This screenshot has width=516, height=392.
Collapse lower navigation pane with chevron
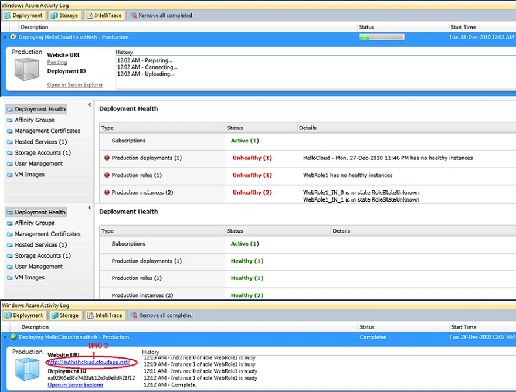[90, 207]
